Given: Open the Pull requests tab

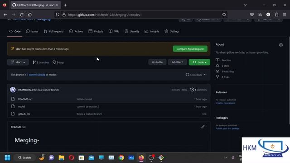Looking at the screenshot, I should pyautogui.click(x=53, y=31).
